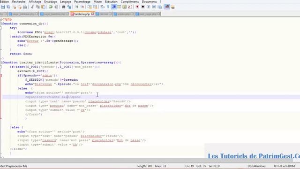The height and width of the screenshot is (169, 300).
Task: Click the Stop Recording black square icon
Action: [143, 7]
